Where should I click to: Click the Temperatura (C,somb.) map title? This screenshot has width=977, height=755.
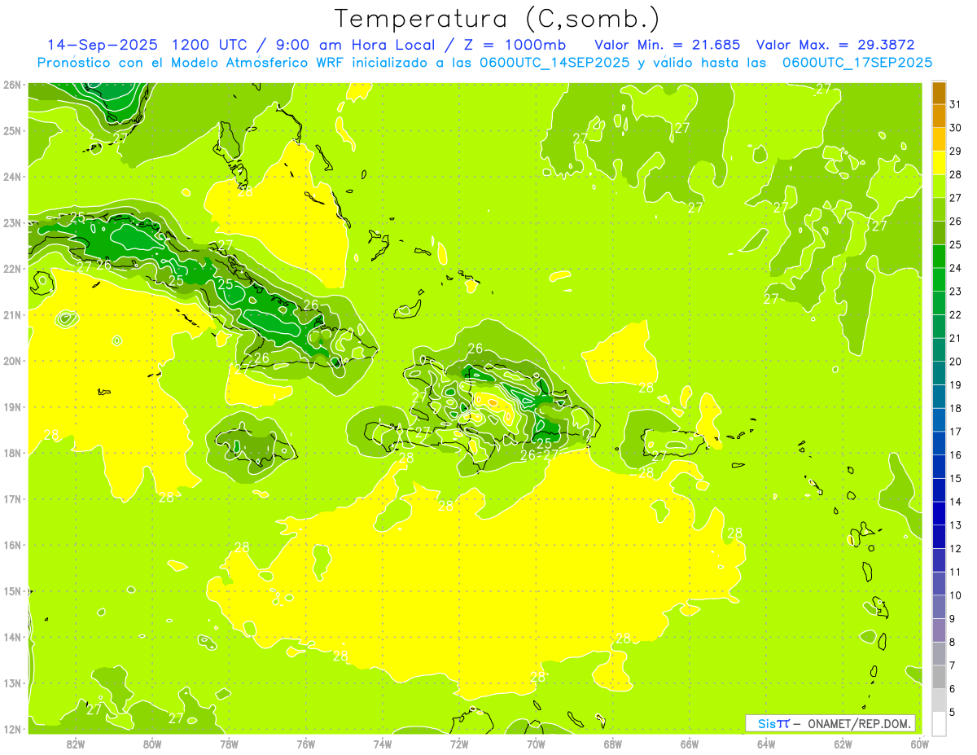[x=497, y=19]
